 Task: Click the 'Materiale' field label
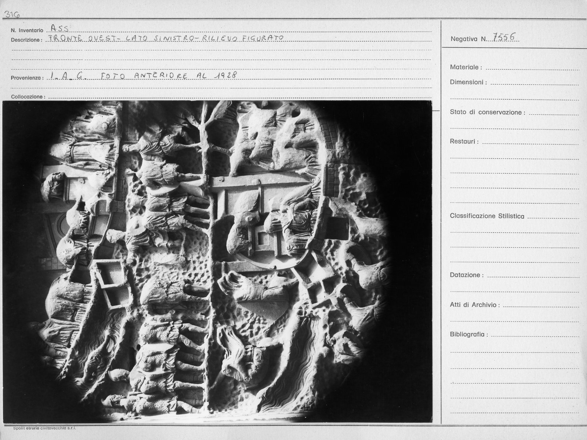point(466,67)
